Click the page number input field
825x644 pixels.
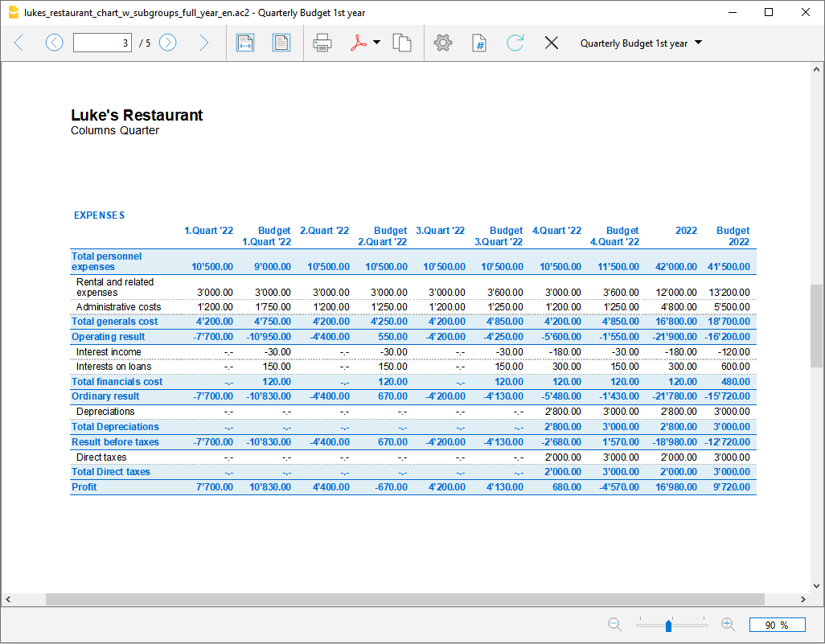pyautogui.click(x=102, y=43)
